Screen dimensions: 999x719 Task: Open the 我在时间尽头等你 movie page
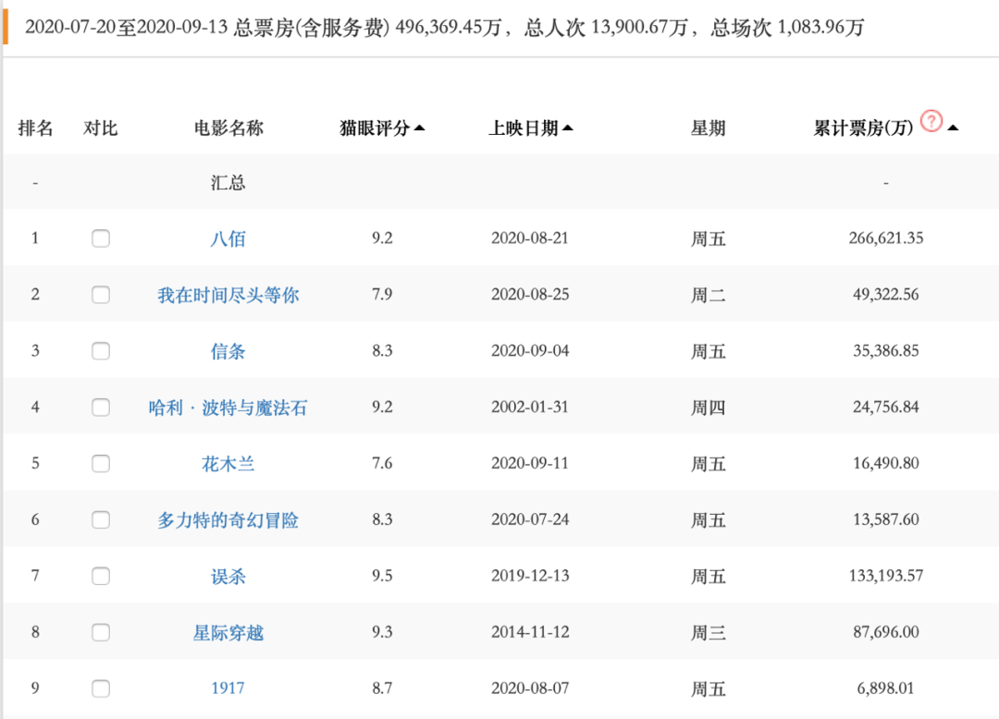pos(228,295)
